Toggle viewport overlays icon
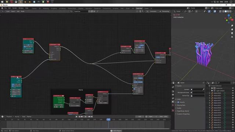This screenshot has width=235, height=132. click(x=215, y=11)
